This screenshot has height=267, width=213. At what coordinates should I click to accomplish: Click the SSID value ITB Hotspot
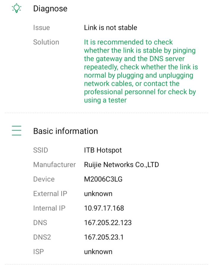[x=103, y=150]
